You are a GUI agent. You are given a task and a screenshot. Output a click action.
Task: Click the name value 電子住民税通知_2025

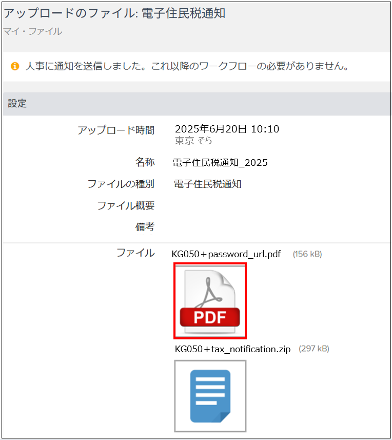tap(220, 162)
